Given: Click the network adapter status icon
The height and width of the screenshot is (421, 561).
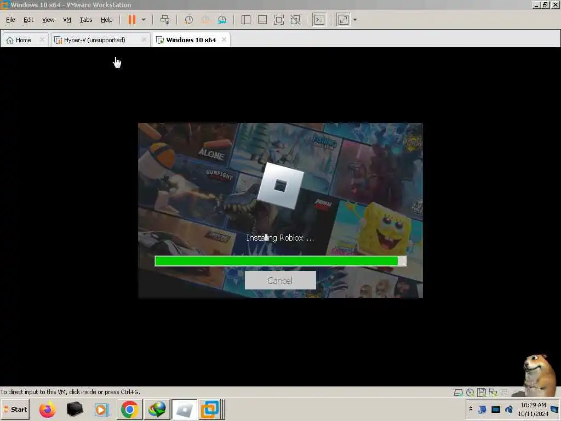Looking at the screenshot, I should (493, 392).
